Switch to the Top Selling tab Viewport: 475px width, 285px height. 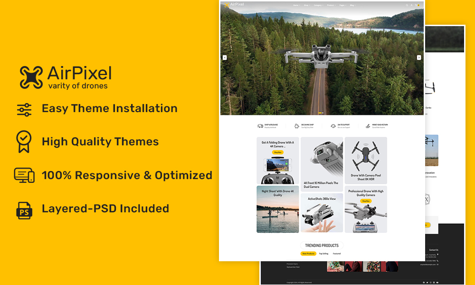323,254
